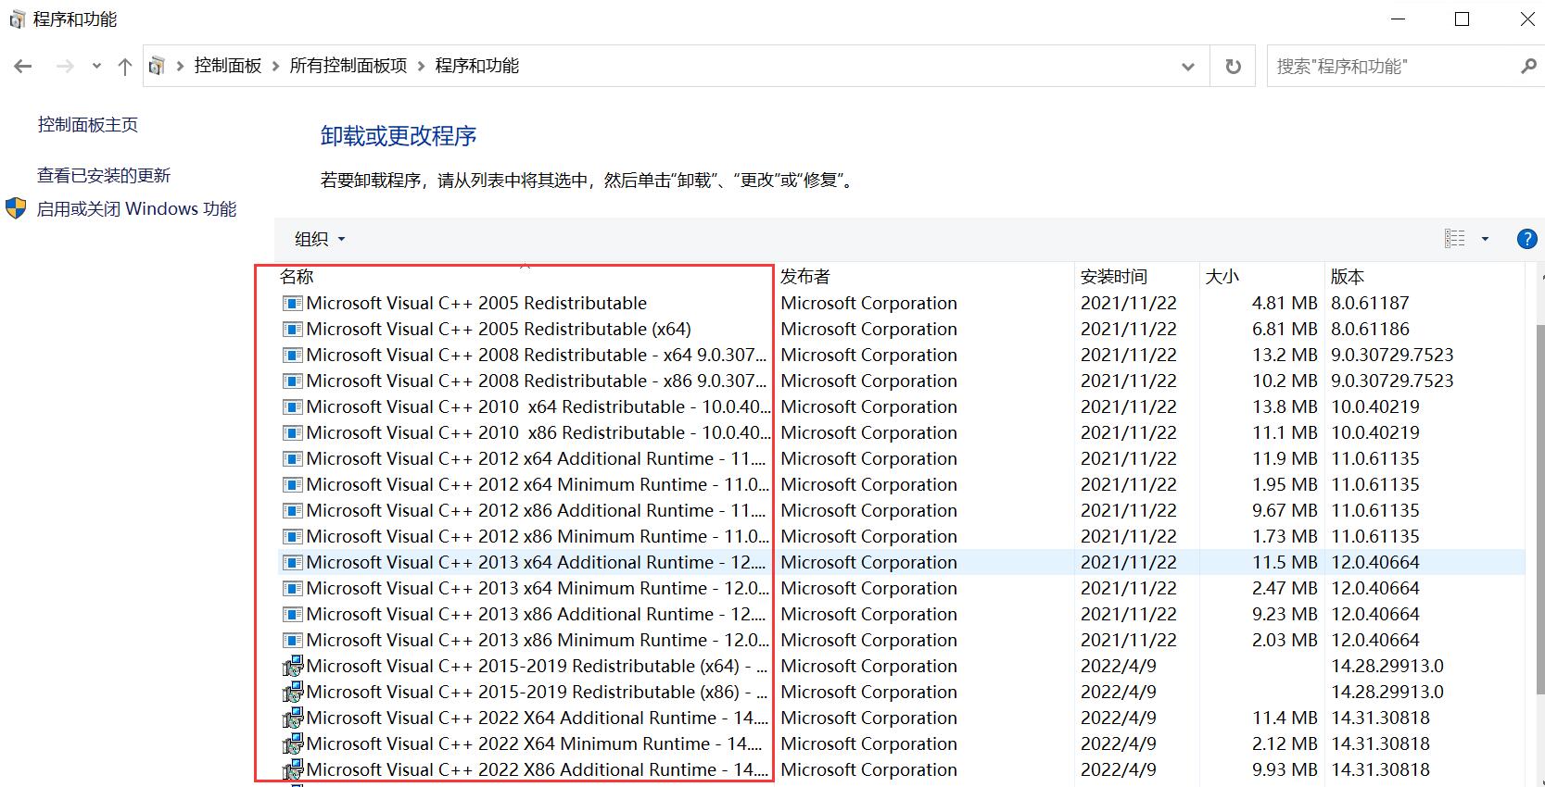The width and height of the screenshot is (1545, 787).
Task: Click the Back navigation arrow
Action: pyautogui.click(x=23, y=66)
